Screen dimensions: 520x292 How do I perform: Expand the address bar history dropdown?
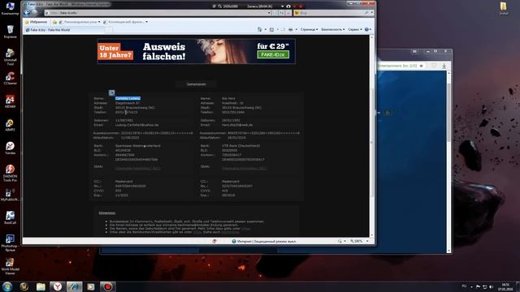[269, 13]
